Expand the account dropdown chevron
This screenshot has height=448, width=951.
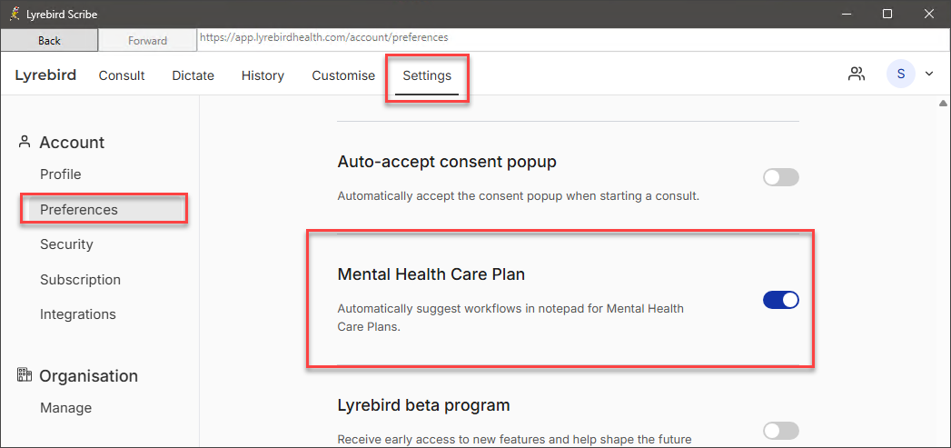pos(928,74)
